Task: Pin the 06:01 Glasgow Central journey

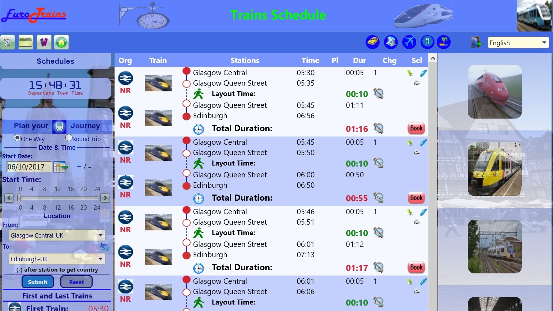Action: pos(410,282)
